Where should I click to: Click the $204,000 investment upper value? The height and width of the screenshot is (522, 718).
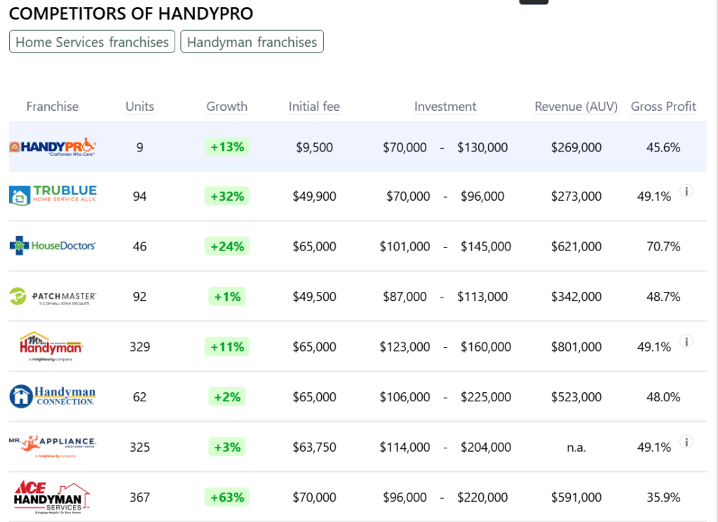click(x=486, y=447)
